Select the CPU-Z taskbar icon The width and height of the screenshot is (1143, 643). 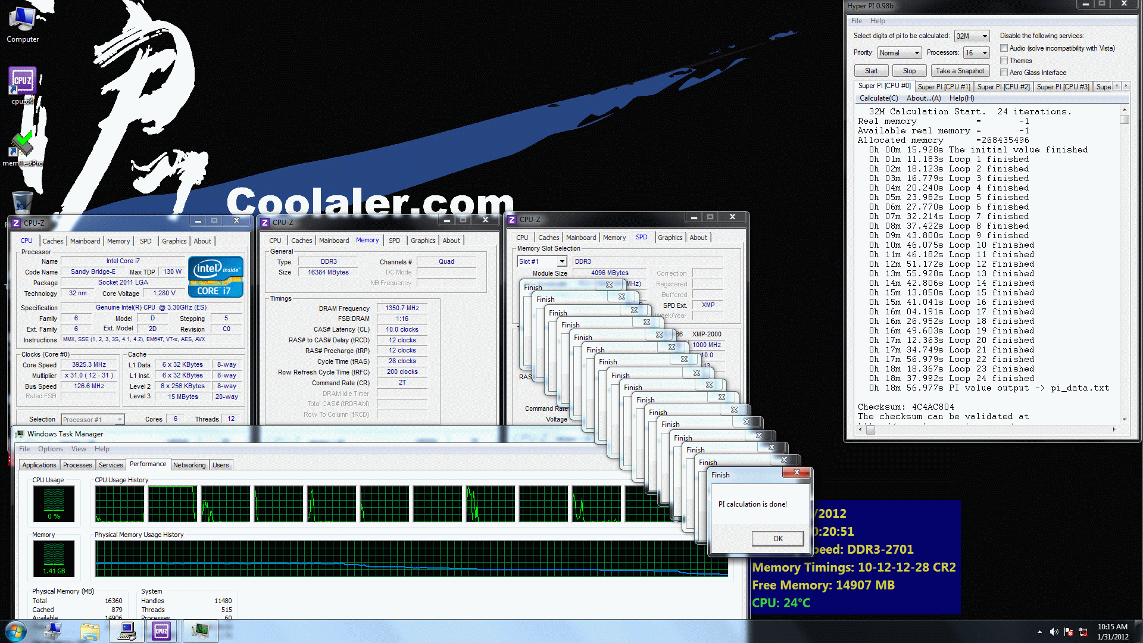pyautogui.click(x=161, y=631)
